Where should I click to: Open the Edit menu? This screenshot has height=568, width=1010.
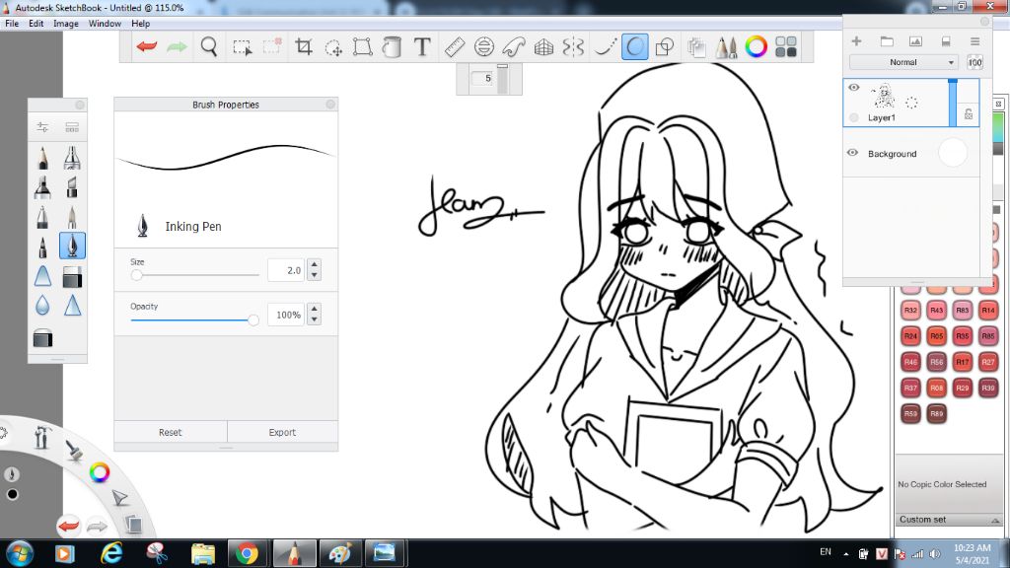tap(36, 24)
